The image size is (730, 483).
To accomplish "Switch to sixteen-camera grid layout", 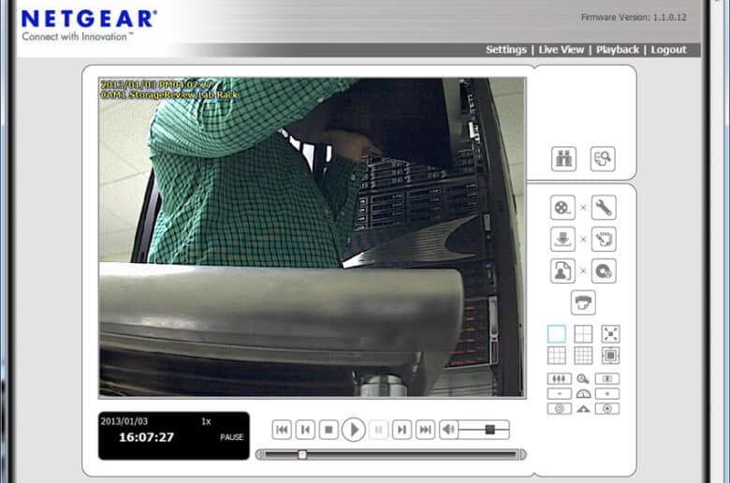I will 583,356.
